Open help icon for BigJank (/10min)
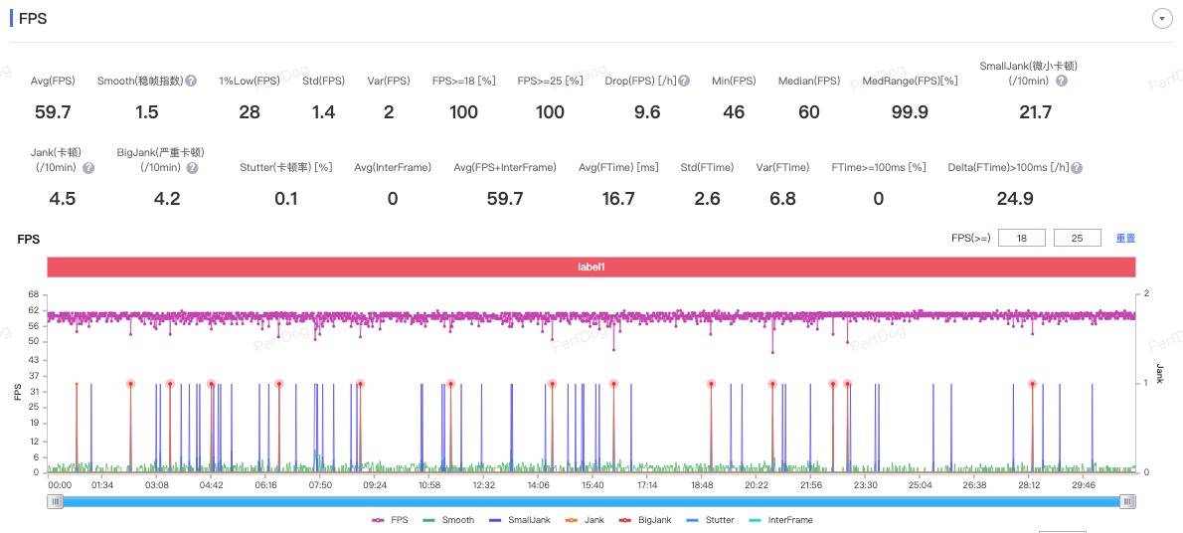 [191, 168]
